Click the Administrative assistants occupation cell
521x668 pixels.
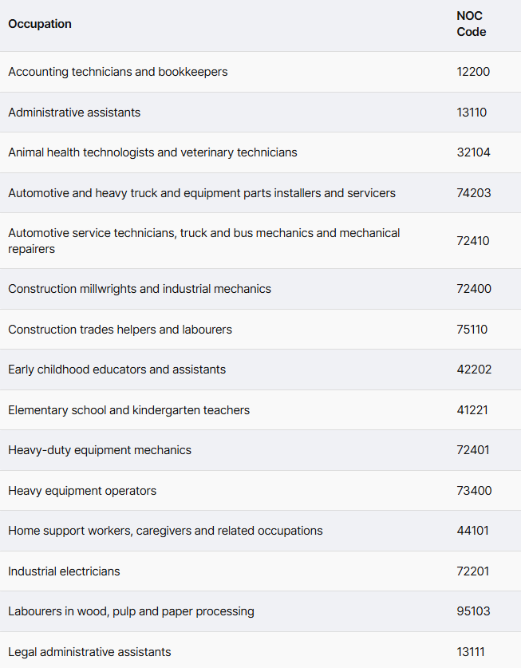point(74,113)
